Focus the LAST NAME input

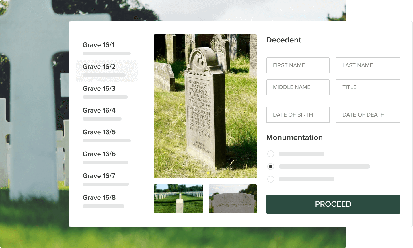click(368, 65)
